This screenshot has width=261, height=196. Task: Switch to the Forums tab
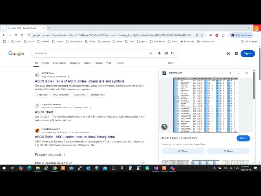98,63
